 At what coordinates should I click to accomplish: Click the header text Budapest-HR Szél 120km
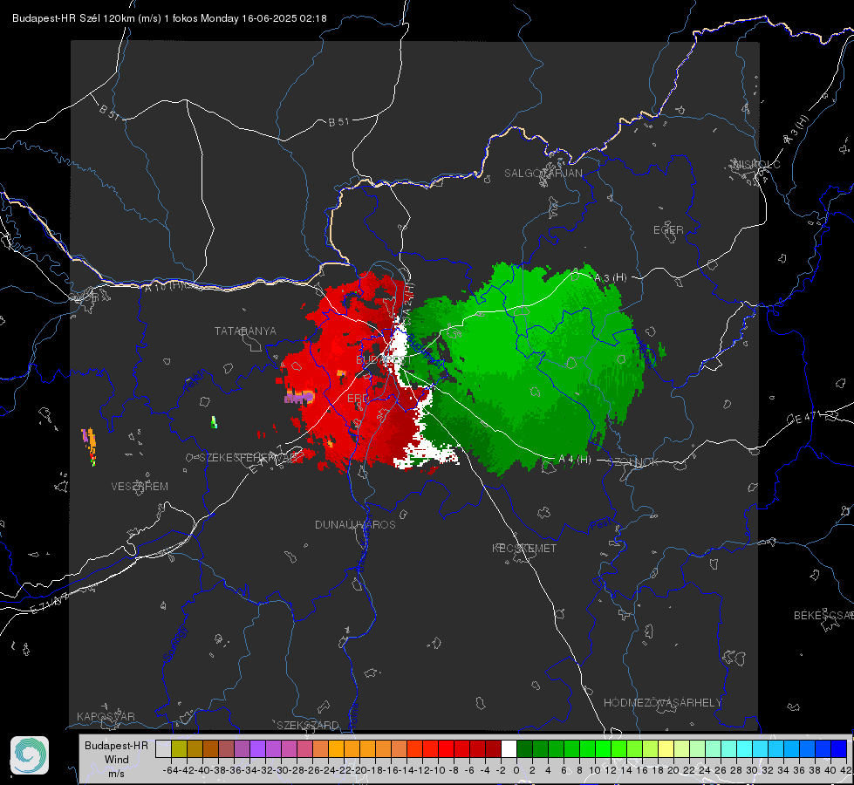click(x=73, y=18)
